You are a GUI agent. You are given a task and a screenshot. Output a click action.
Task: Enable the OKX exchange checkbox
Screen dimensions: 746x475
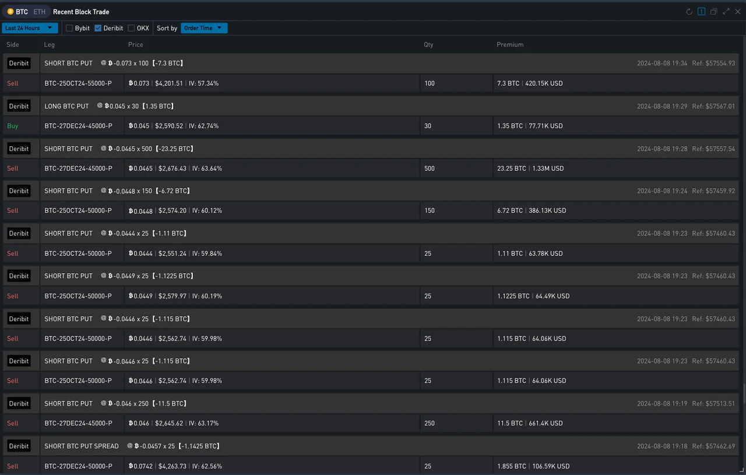pos(131,28)
